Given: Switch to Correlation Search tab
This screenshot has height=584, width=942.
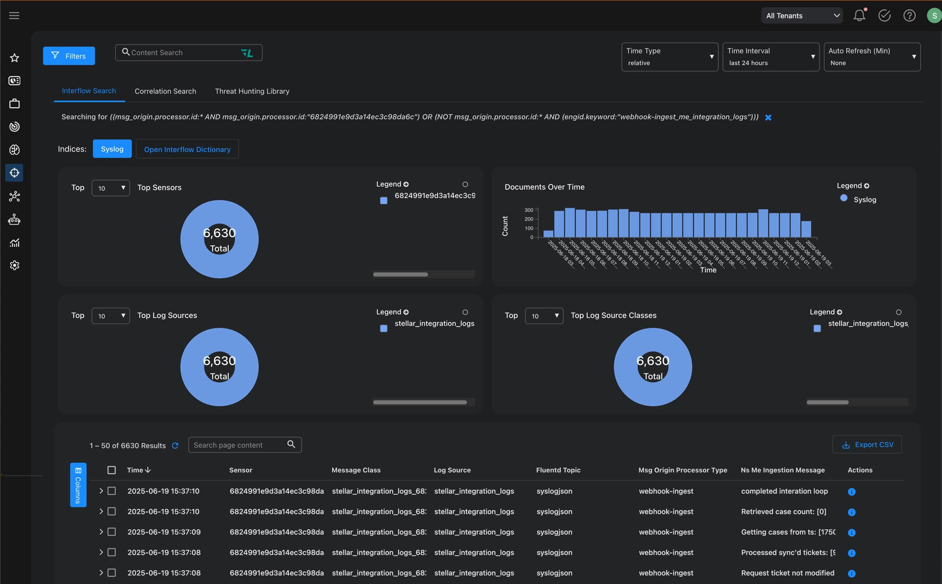Looking at the screenshot, I should pos(165,91).
